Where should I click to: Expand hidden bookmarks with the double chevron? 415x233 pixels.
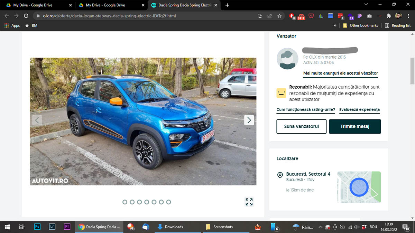(335, 26)
